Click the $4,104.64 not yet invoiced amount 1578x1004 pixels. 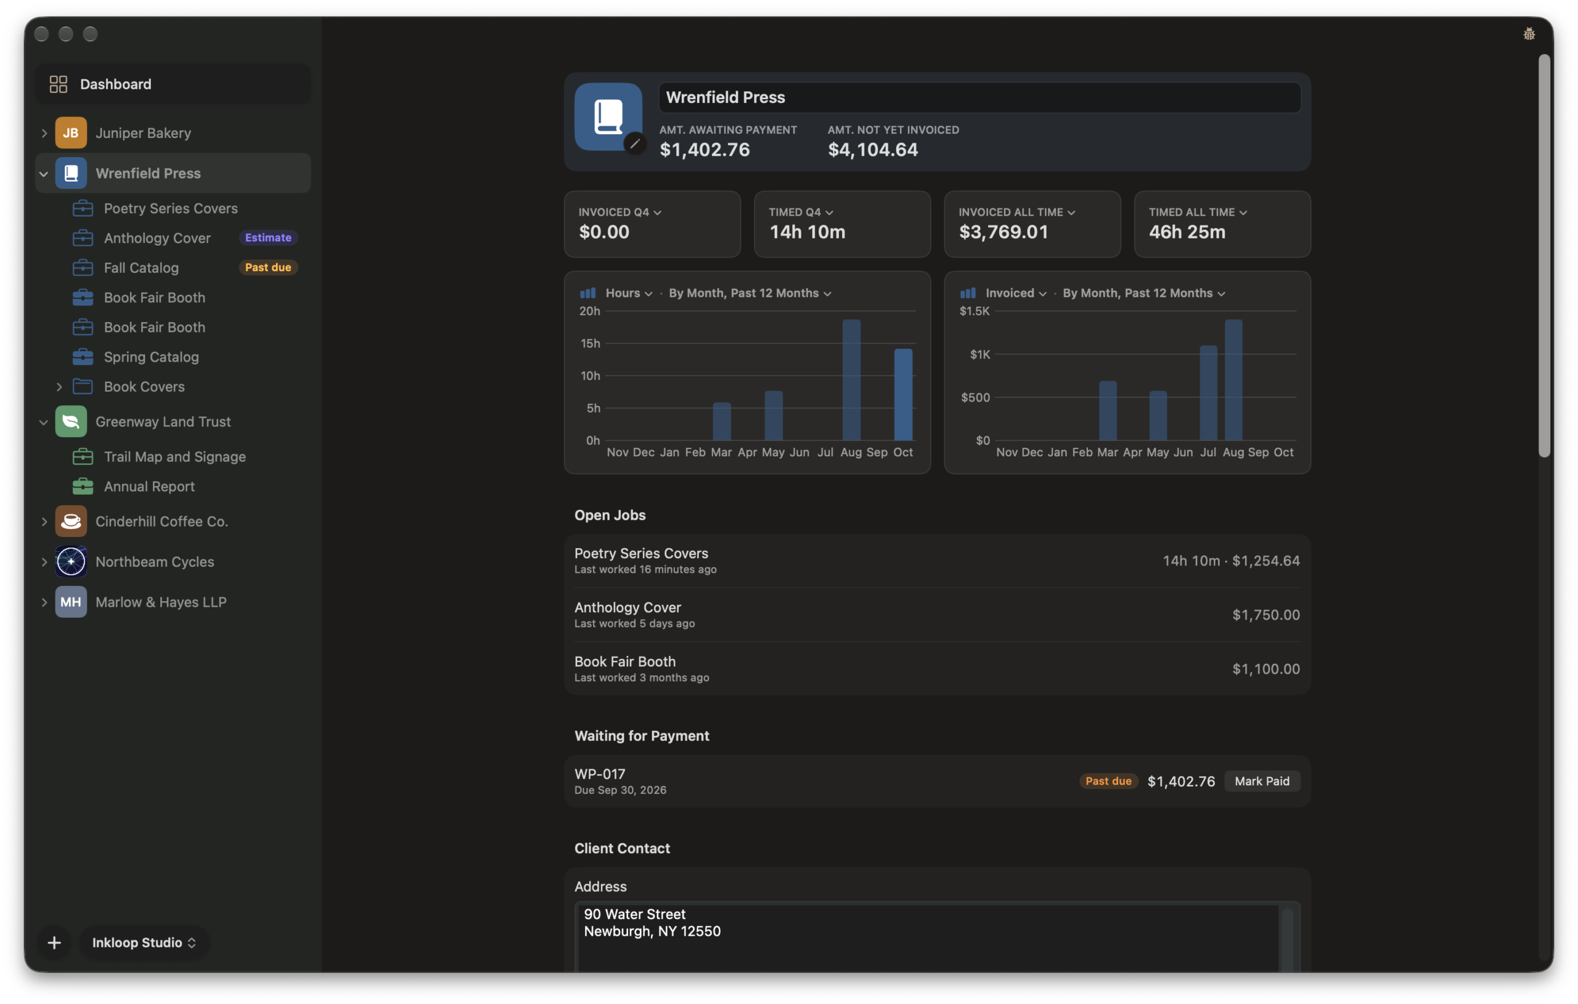[x=872, y=150]
